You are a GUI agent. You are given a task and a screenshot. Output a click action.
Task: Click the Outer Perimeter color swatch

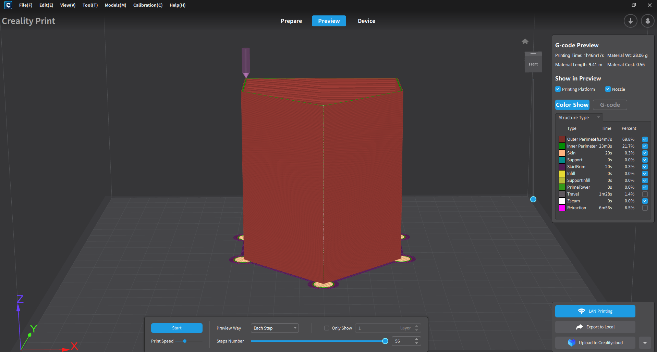tap(562, 139)
